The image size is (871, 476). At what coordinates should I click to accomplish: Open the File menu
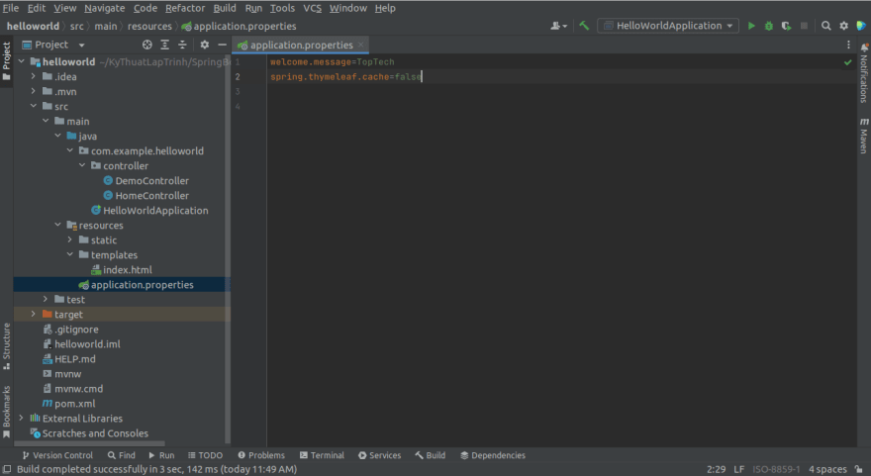(x=11, y=8)
